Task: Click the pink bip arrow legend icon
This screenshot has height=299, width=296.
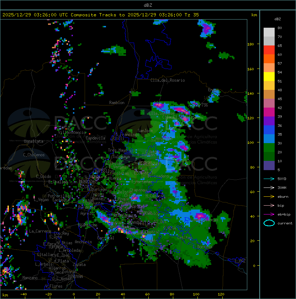Action: [269, 205]
